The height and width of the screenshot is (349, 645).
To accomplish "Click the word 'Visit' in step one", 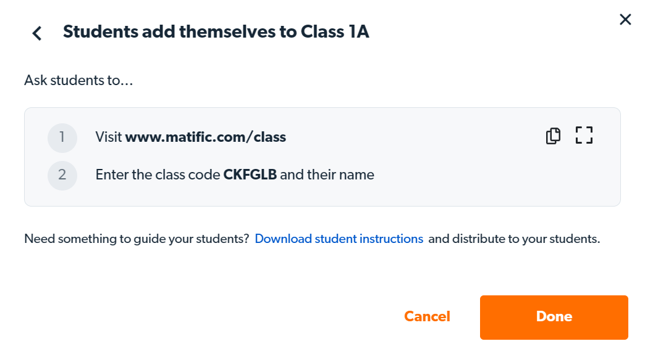I will (109, 138).
